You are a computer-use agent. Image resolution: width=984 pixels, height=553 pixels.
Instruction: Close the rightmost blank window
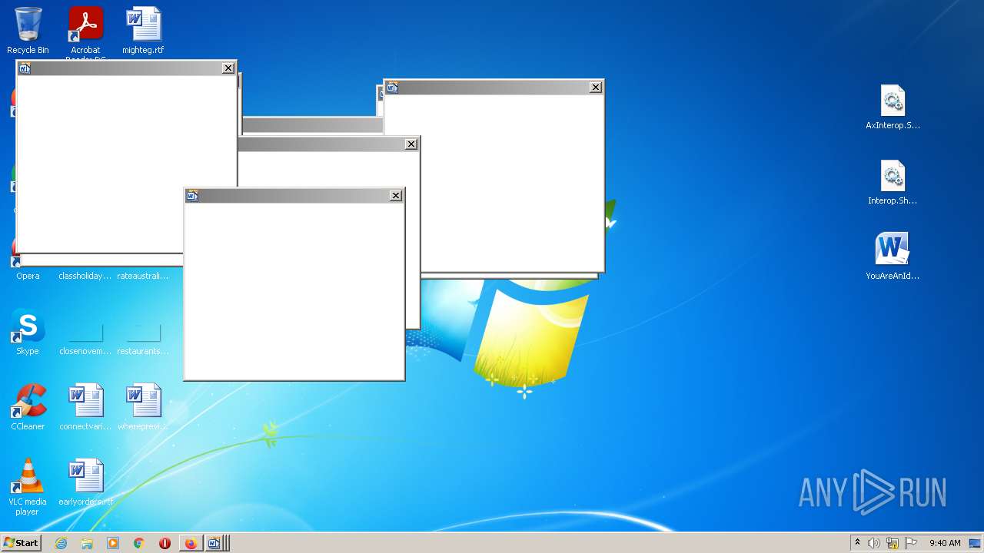click(x=596, y=88)
